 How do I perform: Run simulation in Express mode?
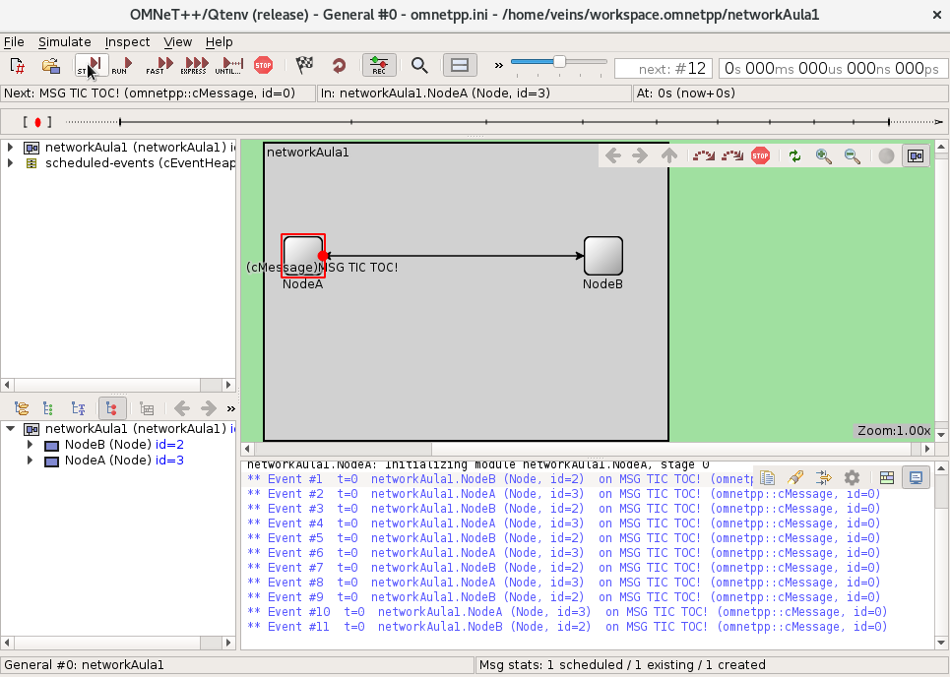pyautogui.click(x=193, y=65)
